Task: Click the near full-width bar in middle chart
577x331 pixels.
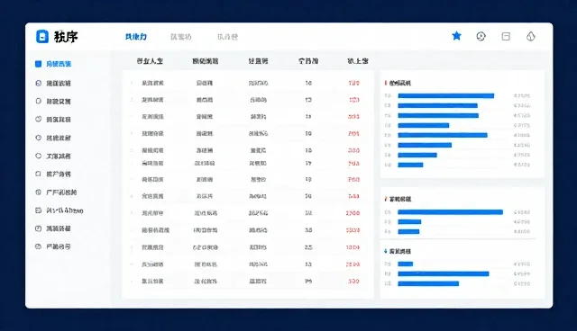Action: coord(451,212)
